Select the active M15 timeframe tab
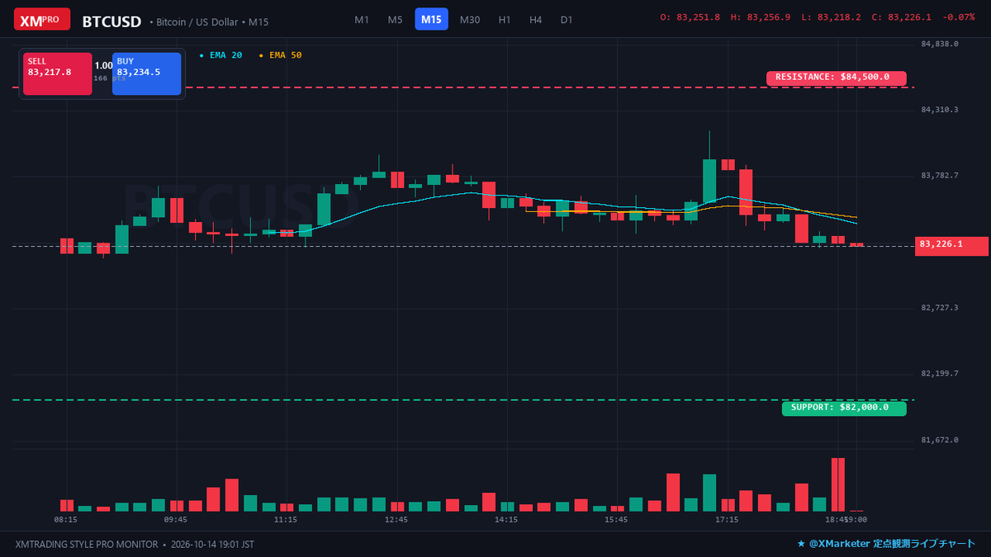The image size is (991, 557). tap(431, 20)
